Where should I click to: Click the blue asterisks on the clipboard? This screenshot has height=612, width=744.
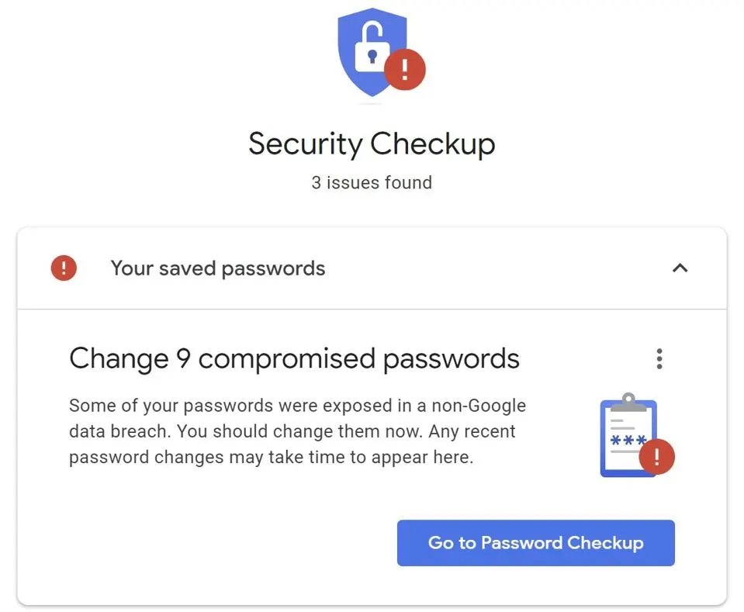(628, 441)
